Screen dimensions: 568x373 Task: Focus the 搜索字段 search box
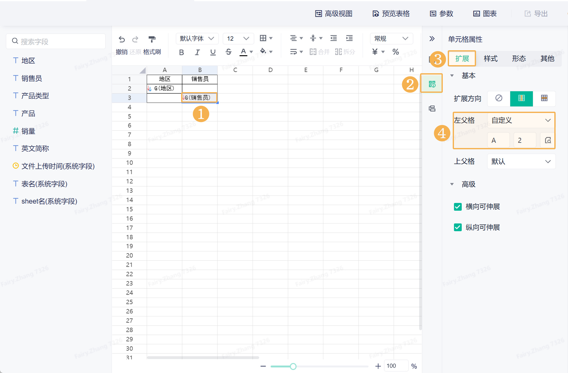(x=56, y=41)
